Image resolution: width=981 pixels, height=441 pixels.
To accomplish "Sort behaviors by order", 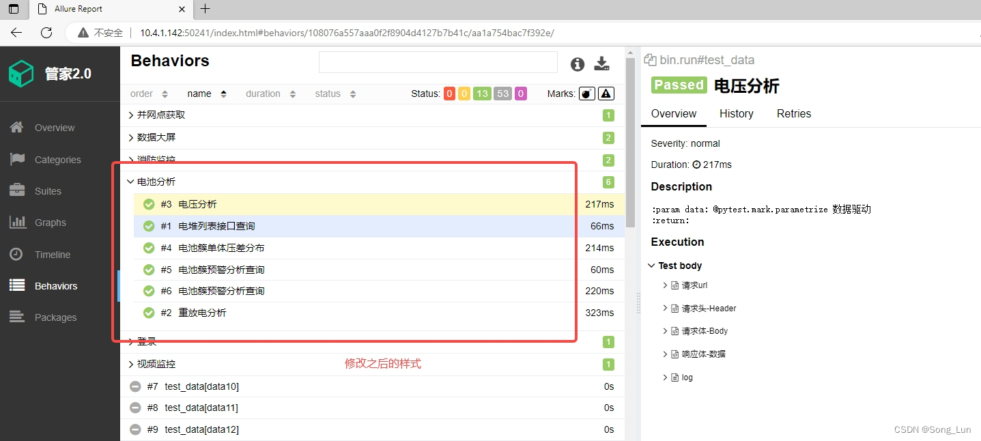I will click(x=150, y=94).
